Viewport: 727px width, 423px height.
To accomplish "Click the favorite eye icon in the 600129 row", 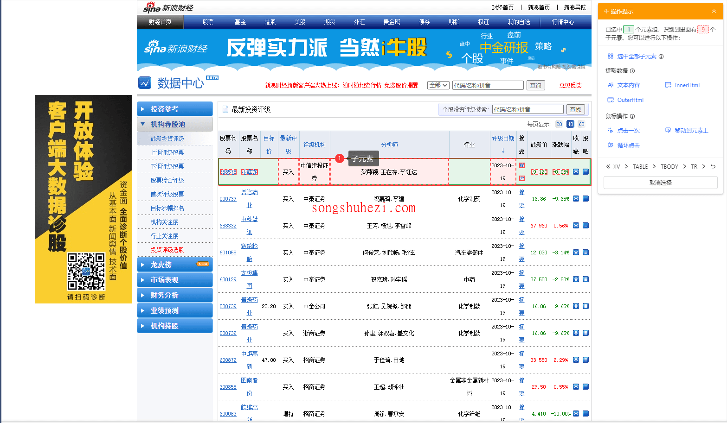I will [576, 279].
